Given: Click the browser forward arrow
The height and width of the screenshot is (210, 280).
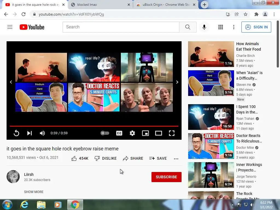Looking at the screenshot, I should pyautogui.click(x=15, y=14).
